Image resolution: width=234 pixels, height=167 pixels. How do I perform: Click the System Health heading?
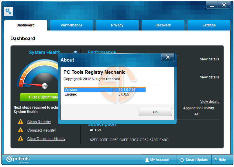[x=45, y=52]
